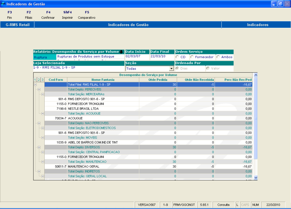Viewport: 291px width, 209px height.
Task: Click the Loja Selecionada value field
Action: pyautogui.click(x=79, y=68)
